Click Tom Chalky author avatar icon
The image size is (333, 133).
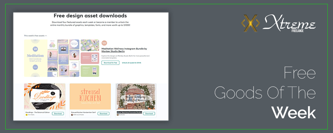26,115
